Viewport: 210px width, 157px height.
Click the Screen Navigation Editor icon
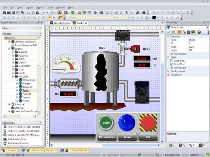point(13,45)
